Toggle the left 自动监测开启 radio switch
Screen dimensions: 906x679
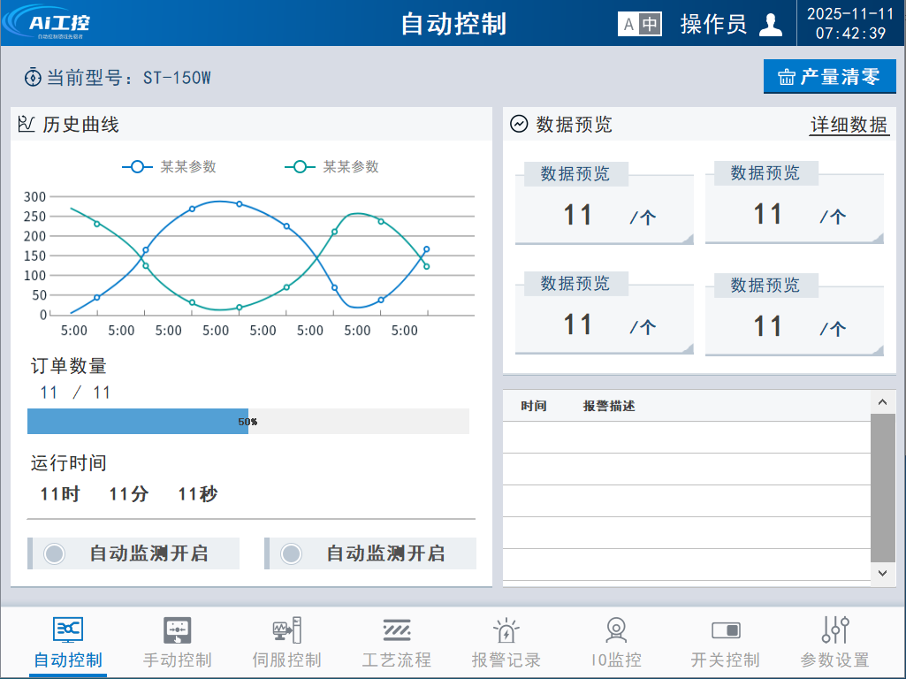(x=55, y=553)
